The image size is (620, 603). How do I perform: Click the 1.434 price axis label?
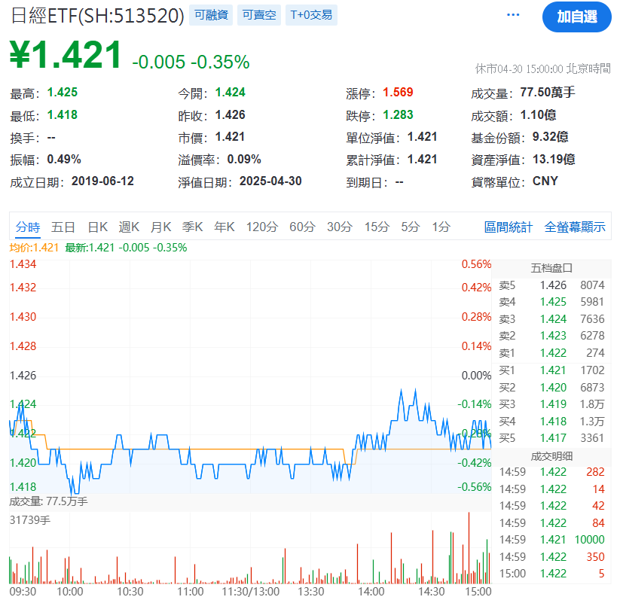(23, 264)
